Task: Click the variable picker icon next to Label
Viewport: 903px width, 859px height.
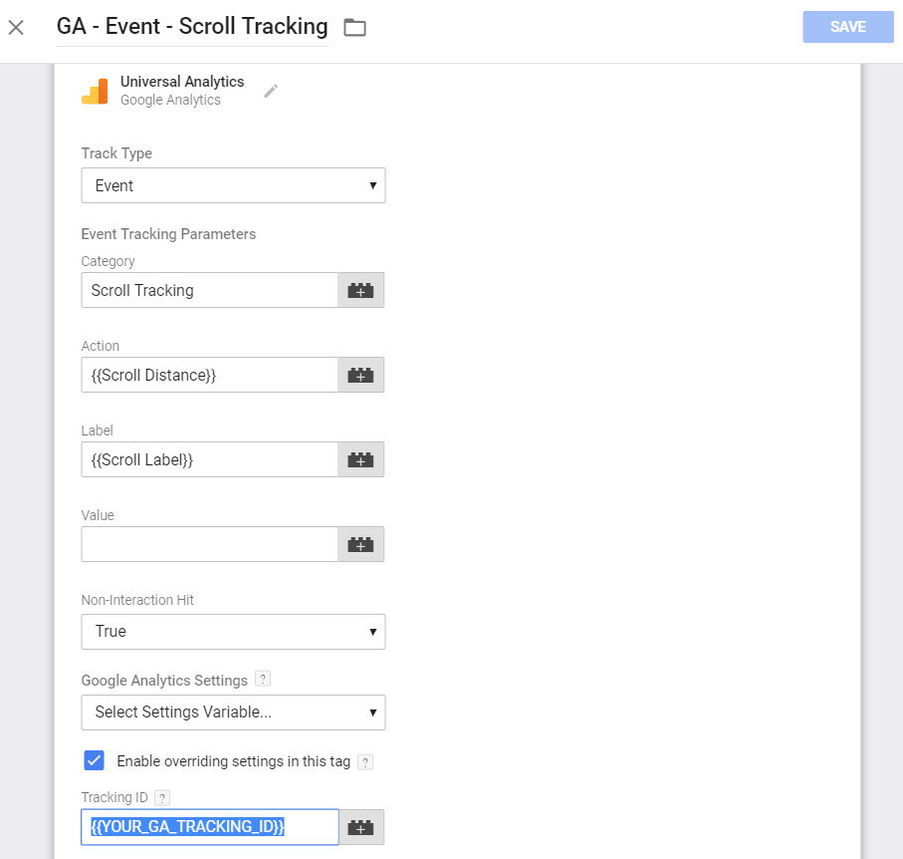Action: click(x=360, y=459)
